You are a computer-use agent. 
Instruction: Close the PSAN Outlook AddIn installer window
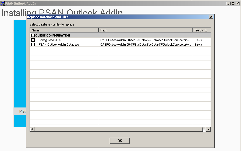coord(238,3)
